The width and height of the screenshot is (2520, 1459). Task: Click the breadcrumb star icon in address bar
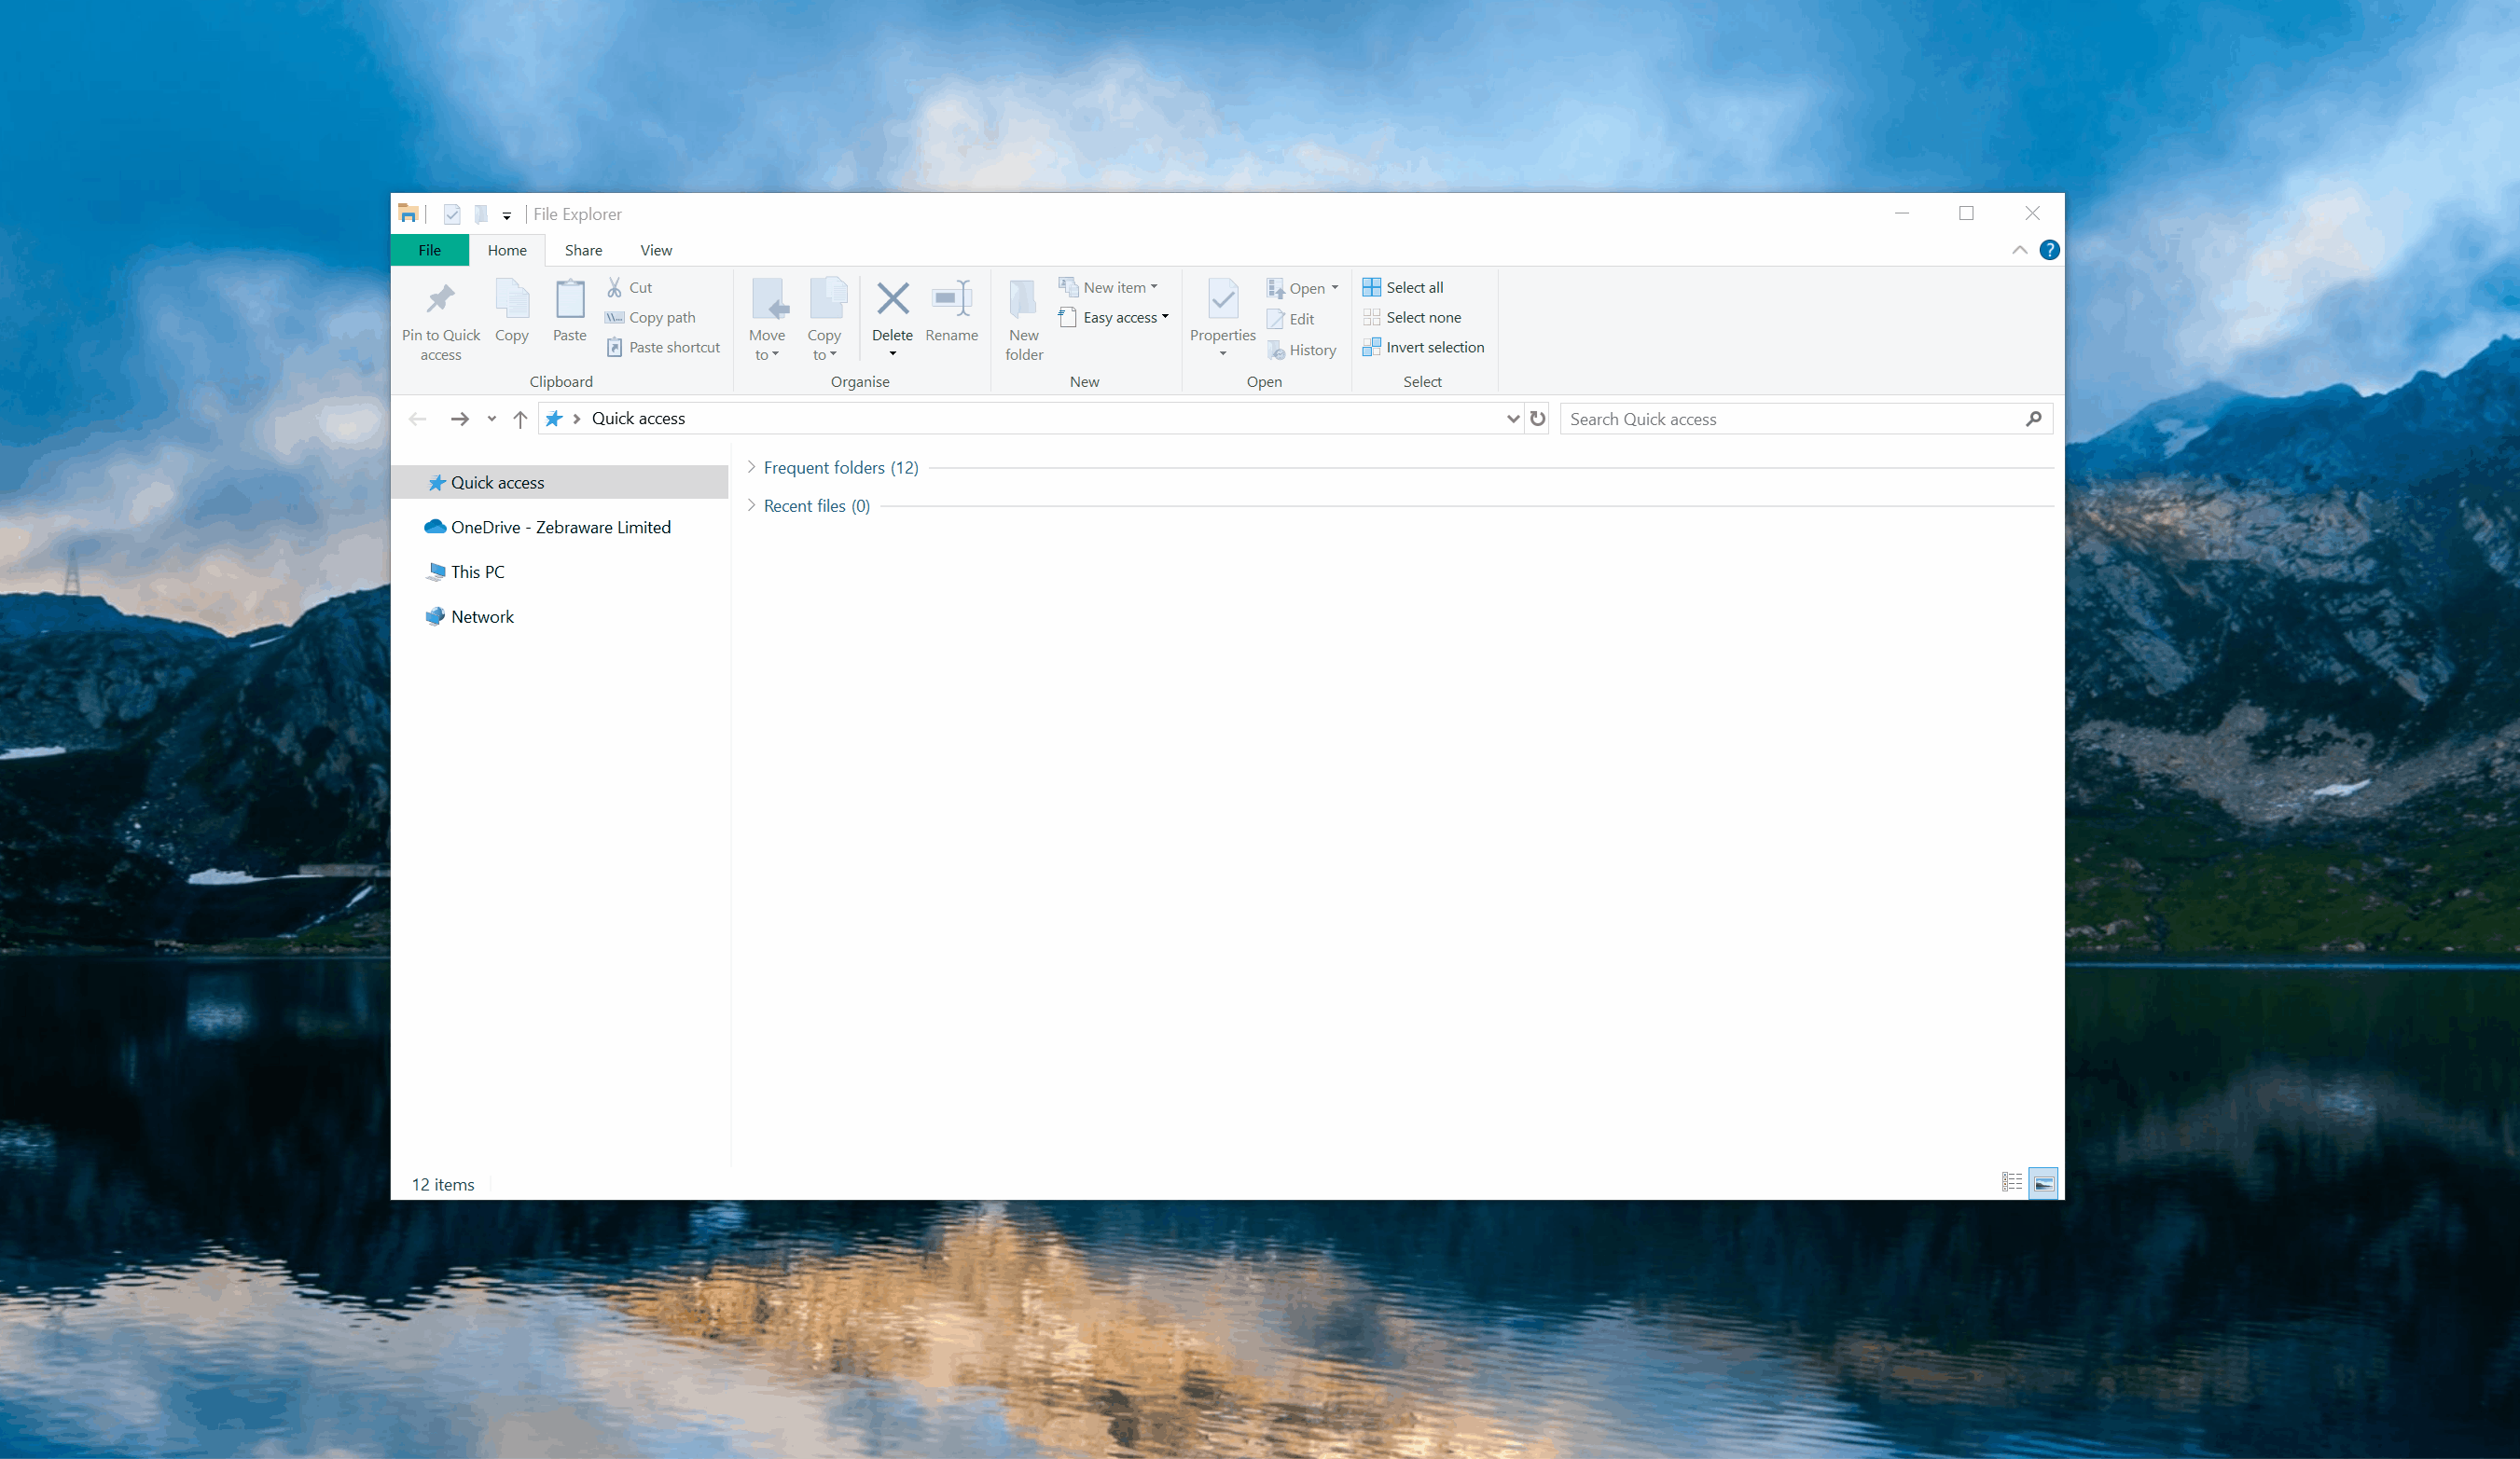pos(554,419)
